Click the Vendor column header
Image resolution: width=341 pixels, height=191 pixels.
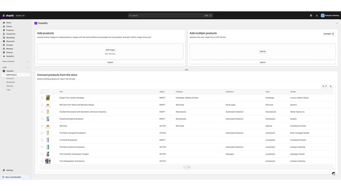coord(293,92)
